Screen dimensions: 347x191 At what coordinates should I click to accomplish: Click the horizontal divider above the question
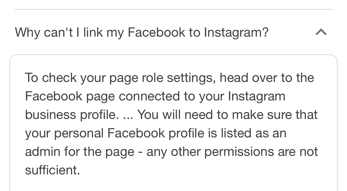click(x=173, y=10)
